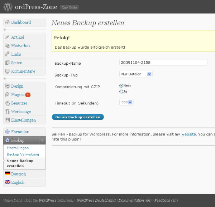Click the Plugins plug icon
The width and height of the screenshot is (215, 207).
(7, 94)
